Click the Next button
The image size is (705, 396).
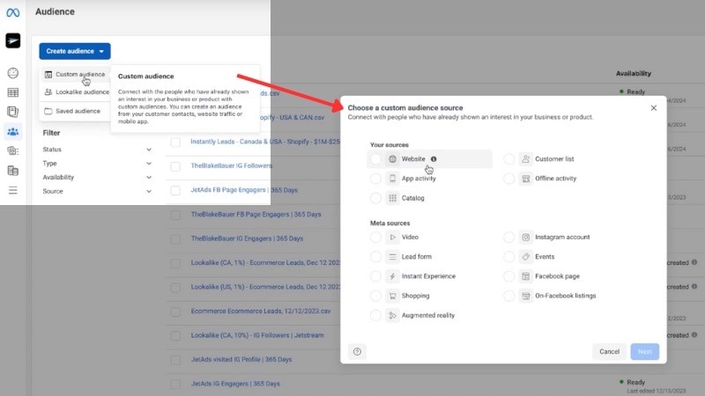click(x=645, y=351)
